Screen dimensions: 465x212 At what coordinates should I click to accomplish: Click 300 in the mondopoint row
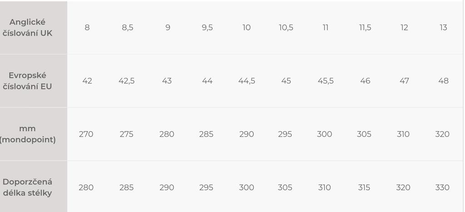325,134
